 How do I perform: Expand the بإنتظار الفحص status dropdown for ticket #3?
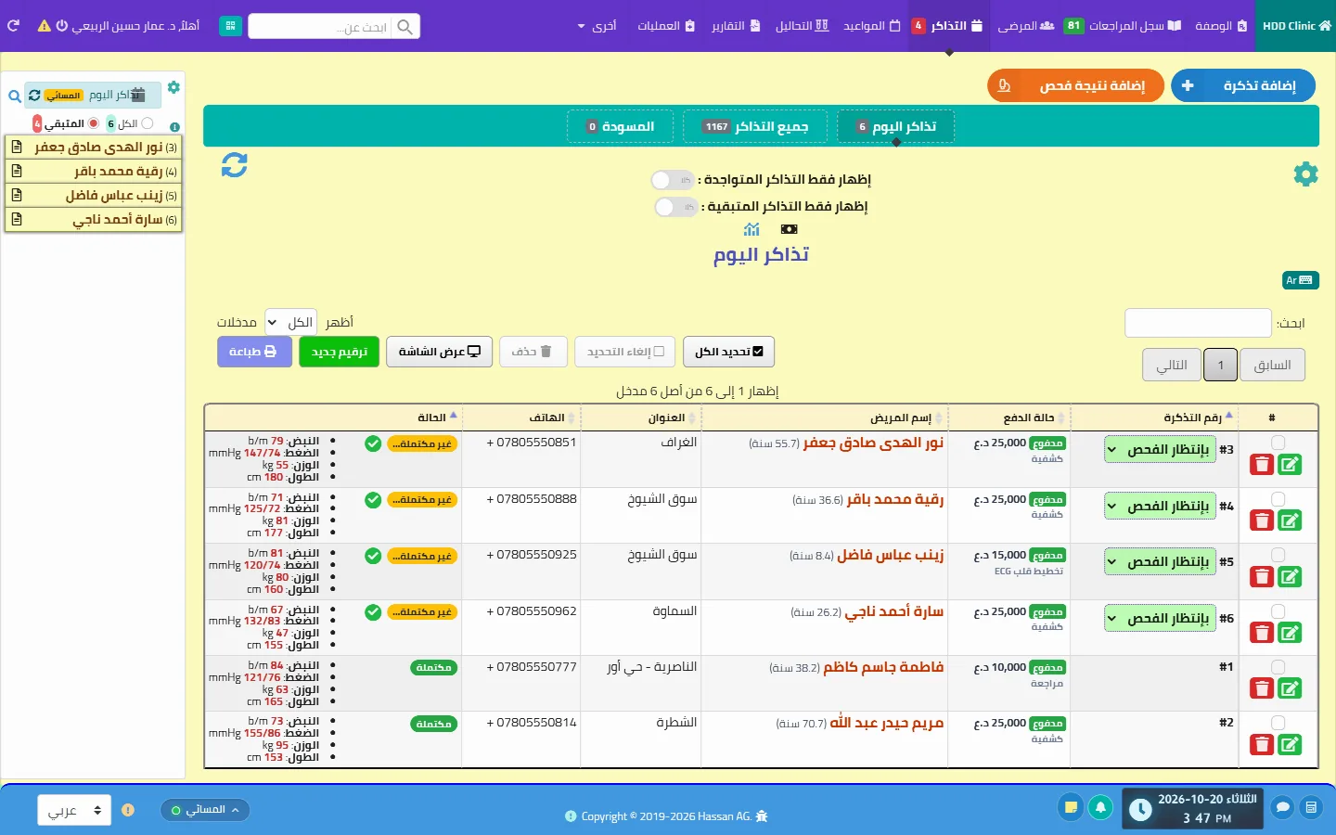1161,450
